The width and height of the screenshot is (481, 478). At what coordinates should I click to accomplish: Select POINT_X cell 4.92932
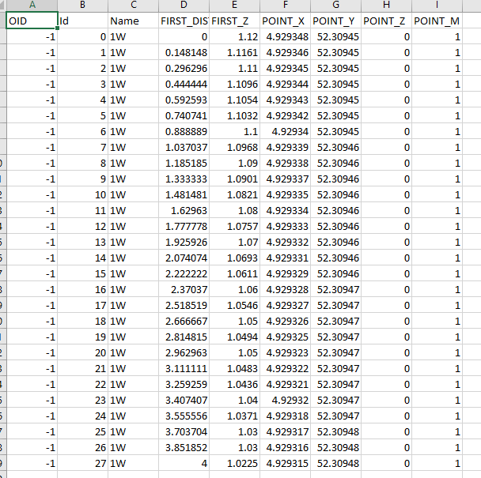click(x=286, y=400)
